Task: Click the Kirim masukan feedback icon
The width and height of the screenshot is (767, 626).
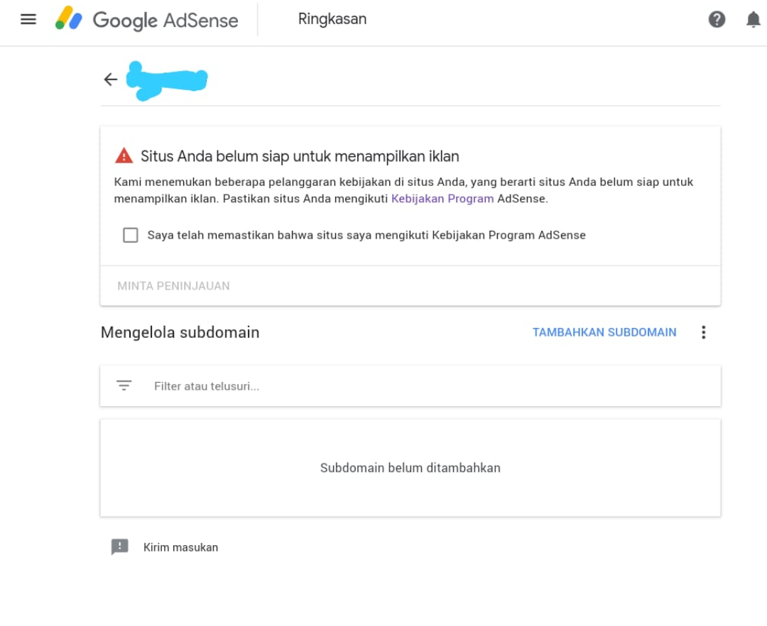Action: click(120, 547)
